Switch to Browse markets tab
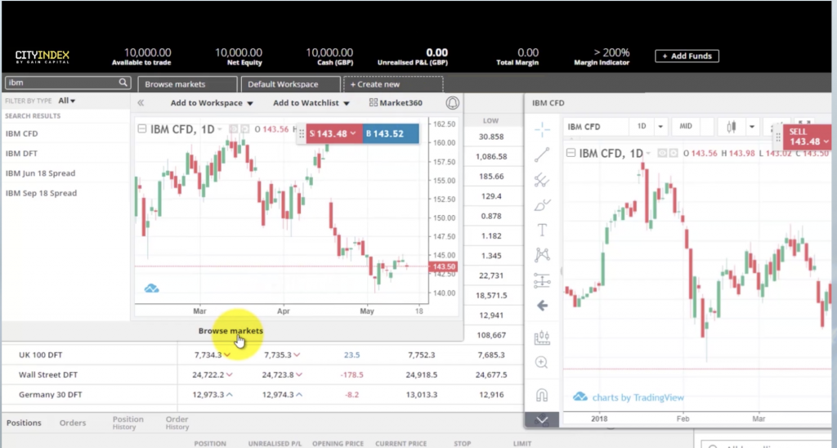 (x=187, y=84)
